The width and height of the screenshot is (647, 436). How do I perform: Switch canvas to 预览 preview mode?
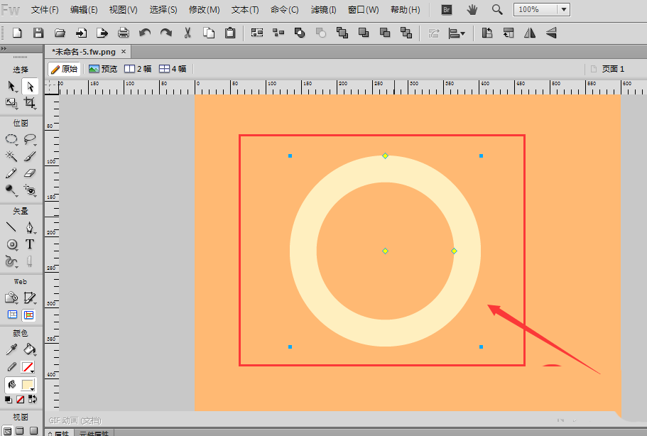(103, 69)
